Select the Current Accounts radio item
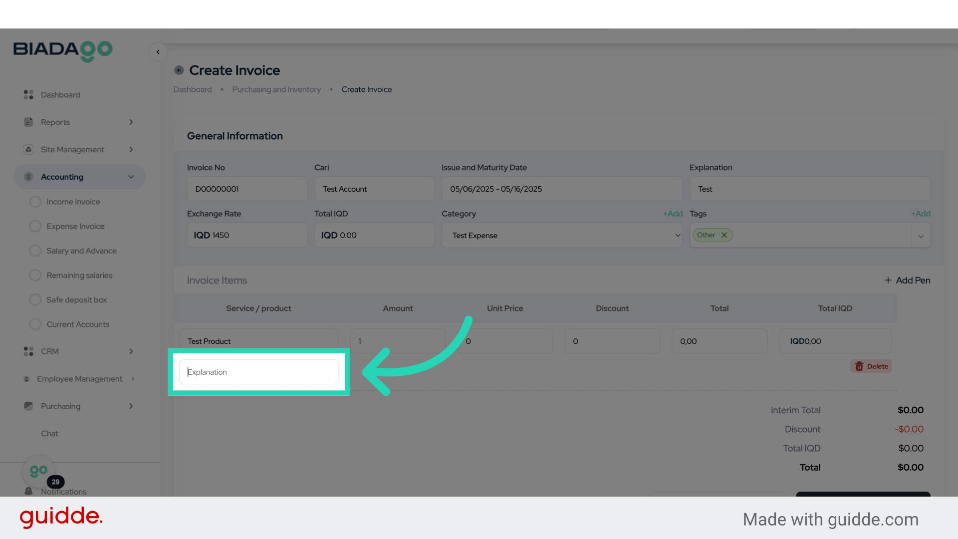The width and height of the screenshot is (958, 539). click(x=35, y=324)
